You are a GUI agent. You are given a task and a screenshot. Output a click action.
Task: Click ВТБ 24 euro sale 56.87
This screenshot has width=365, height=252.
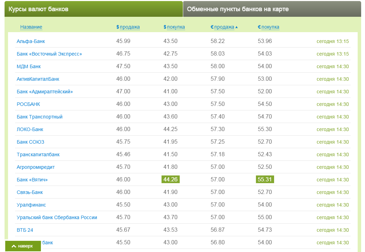218,230
